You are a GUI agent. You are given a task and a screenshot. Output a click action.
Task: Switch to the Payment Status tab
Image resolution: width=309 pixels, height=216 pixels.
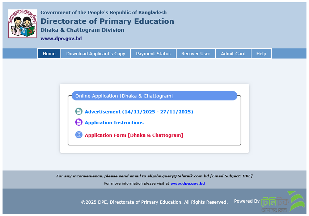click(153, 53)
